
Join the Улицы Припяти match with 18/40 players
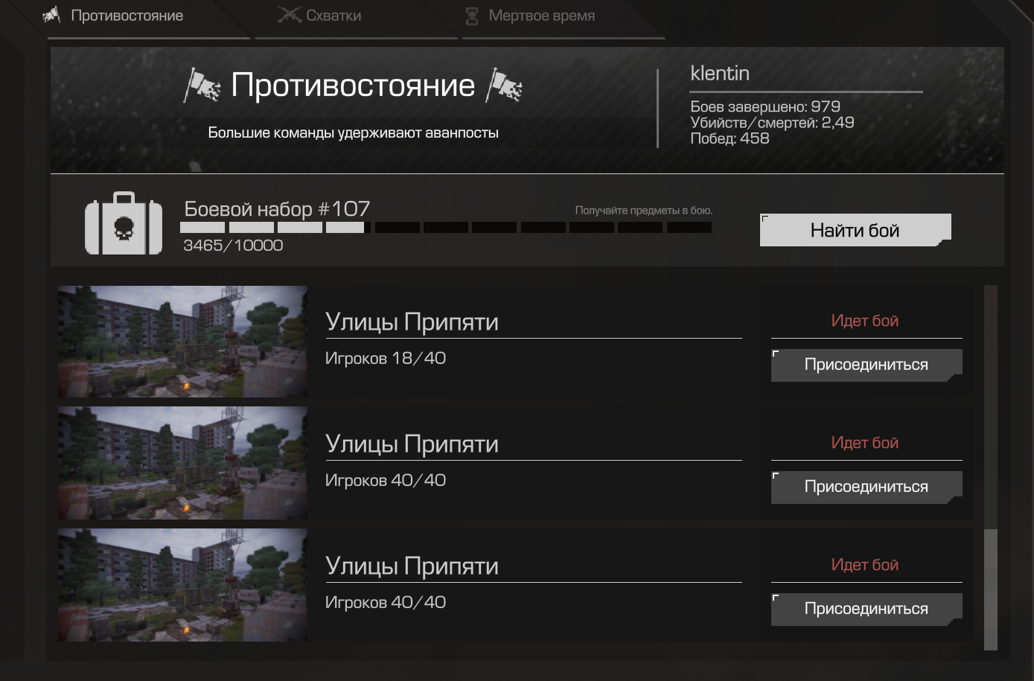click(x=867, y=365)
